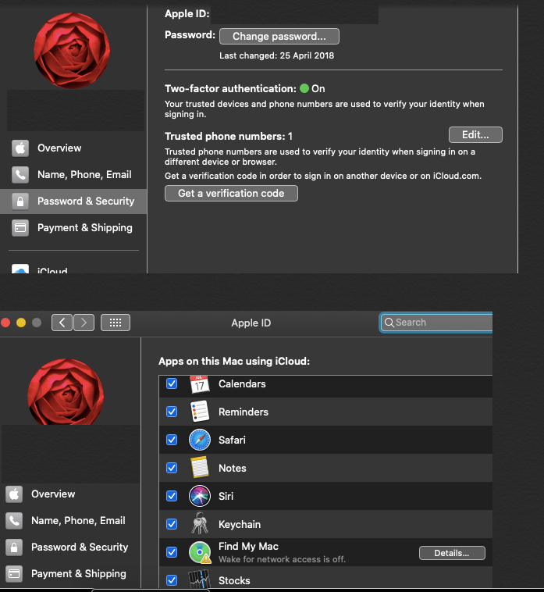
Task: Click the Reminders app icon
Action: [x=200, y=412]
